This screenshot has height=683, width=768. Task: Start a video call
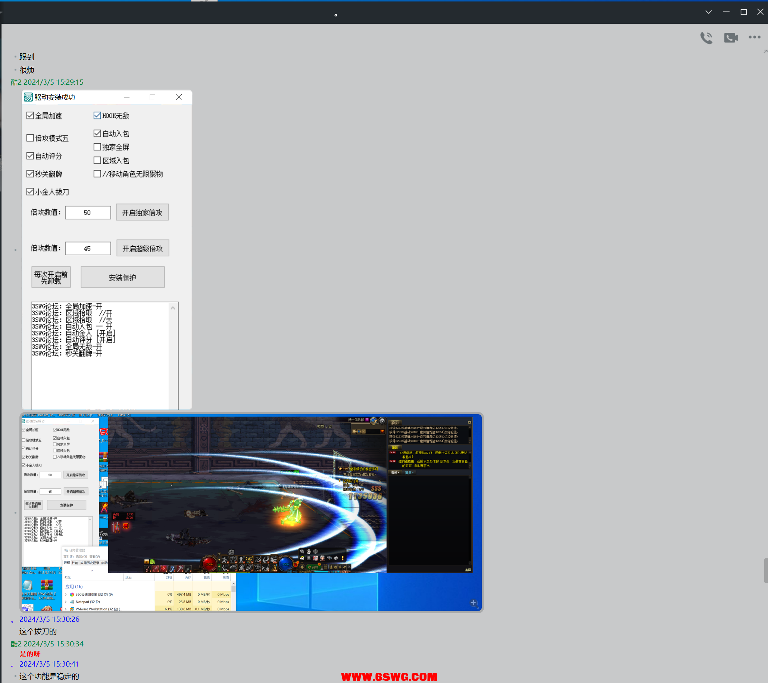coord(730,38)
